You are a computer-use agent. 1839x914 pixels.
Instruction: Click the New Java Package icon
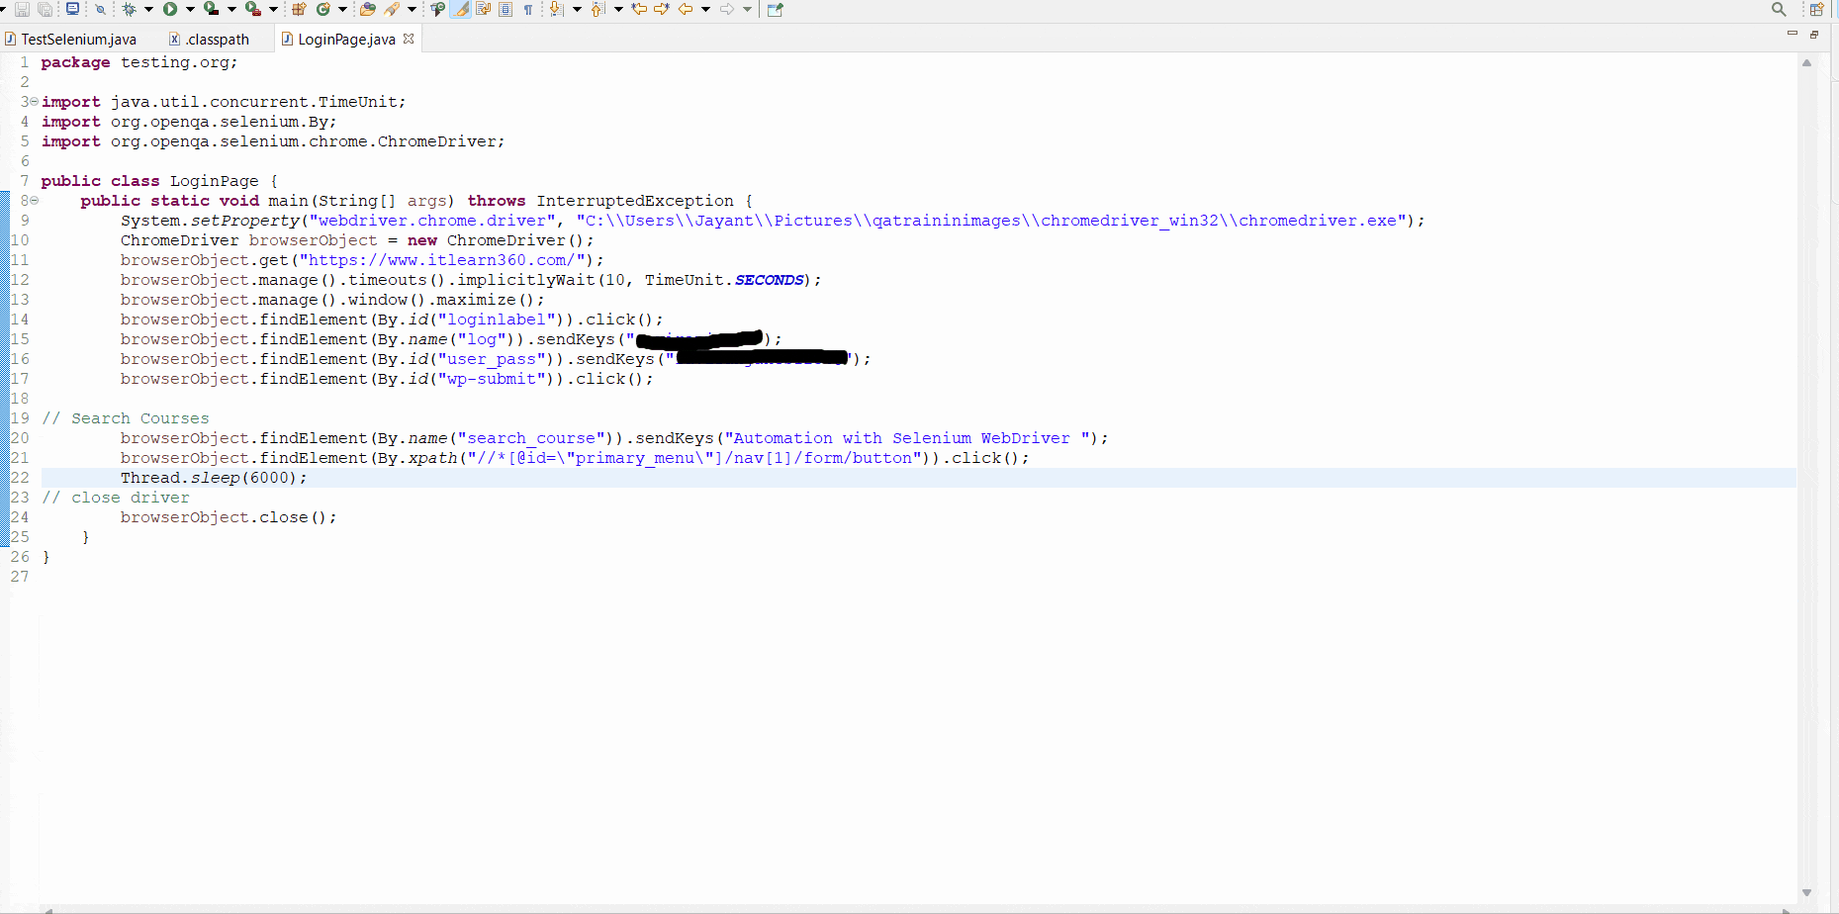299,9
